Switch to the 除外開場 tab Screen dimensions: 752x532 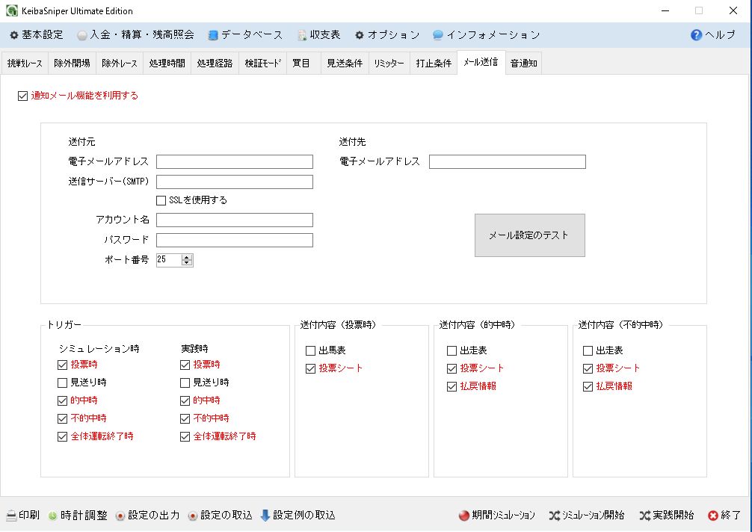72,64
